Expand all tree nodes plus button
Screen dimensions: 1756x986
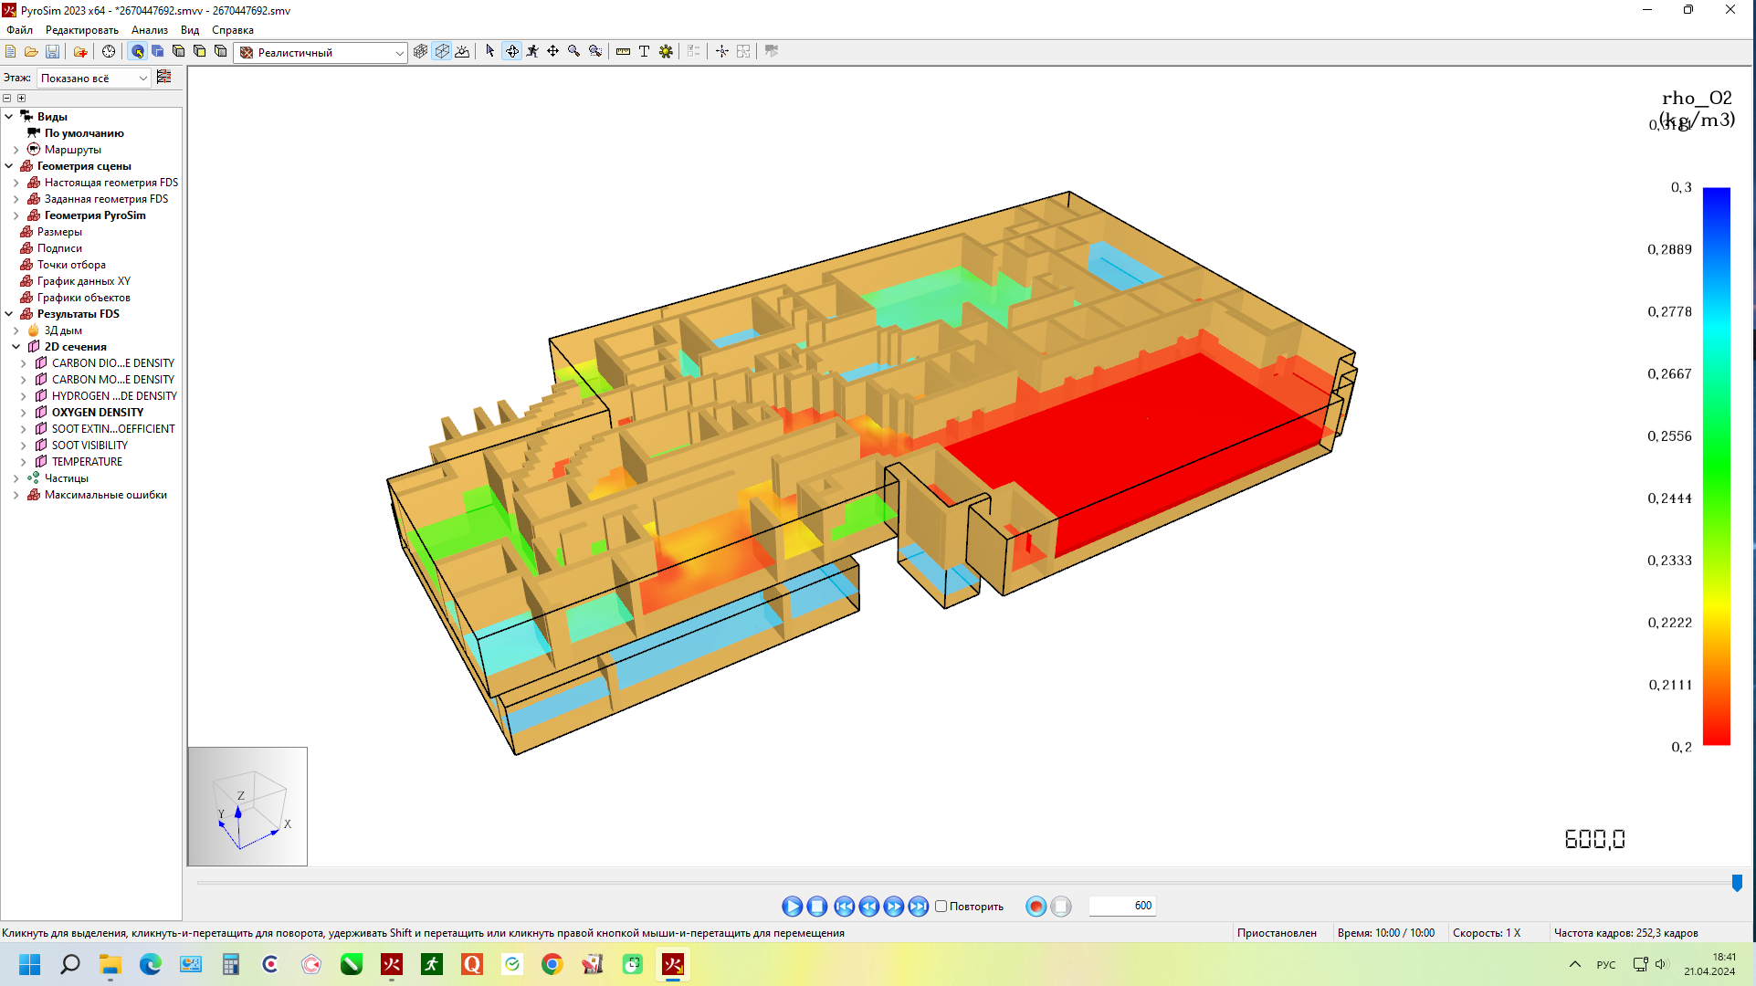click(x=22, y=98)
